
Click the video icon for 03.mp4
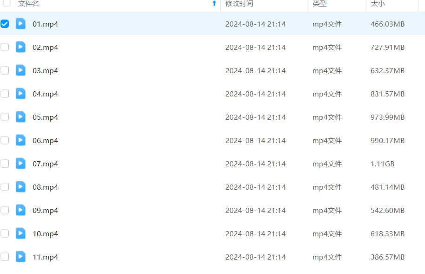(x=20, y=70)
